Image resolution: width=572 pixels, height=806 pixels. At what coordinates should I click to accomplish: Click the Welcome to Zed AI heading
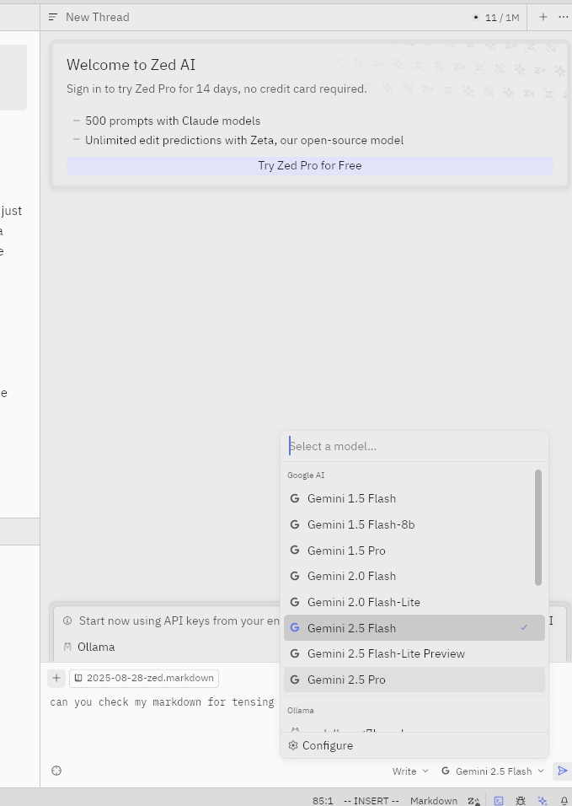[x=131, y=65]
